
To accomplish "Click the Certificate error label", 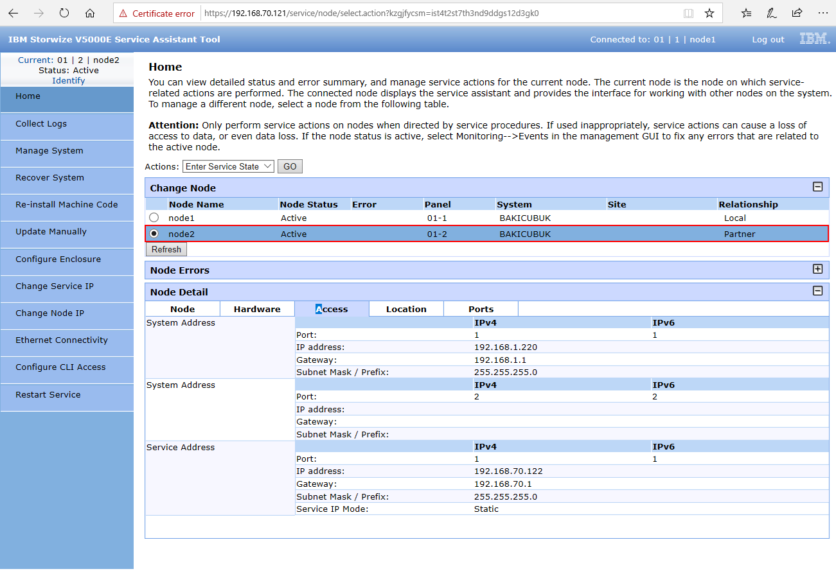I will click(163, 13).
